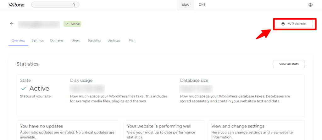Switch to the Domains tab
Screen dimensions: 322x140
click(57, 40)
